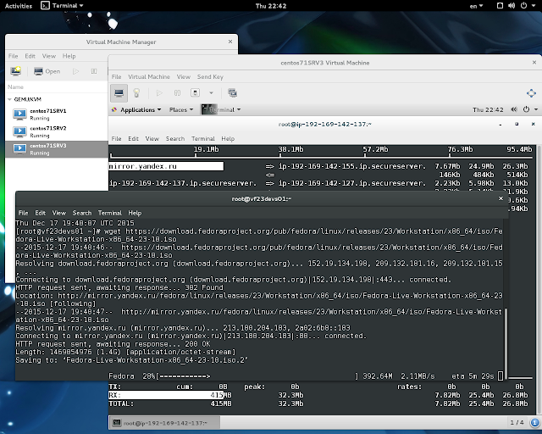Image resolution: width=542 pixels, height=434 pixels.
Task: Minimize the guest root@ip-192-169-142-137 terminal
Action: click(x=501, y=125)
